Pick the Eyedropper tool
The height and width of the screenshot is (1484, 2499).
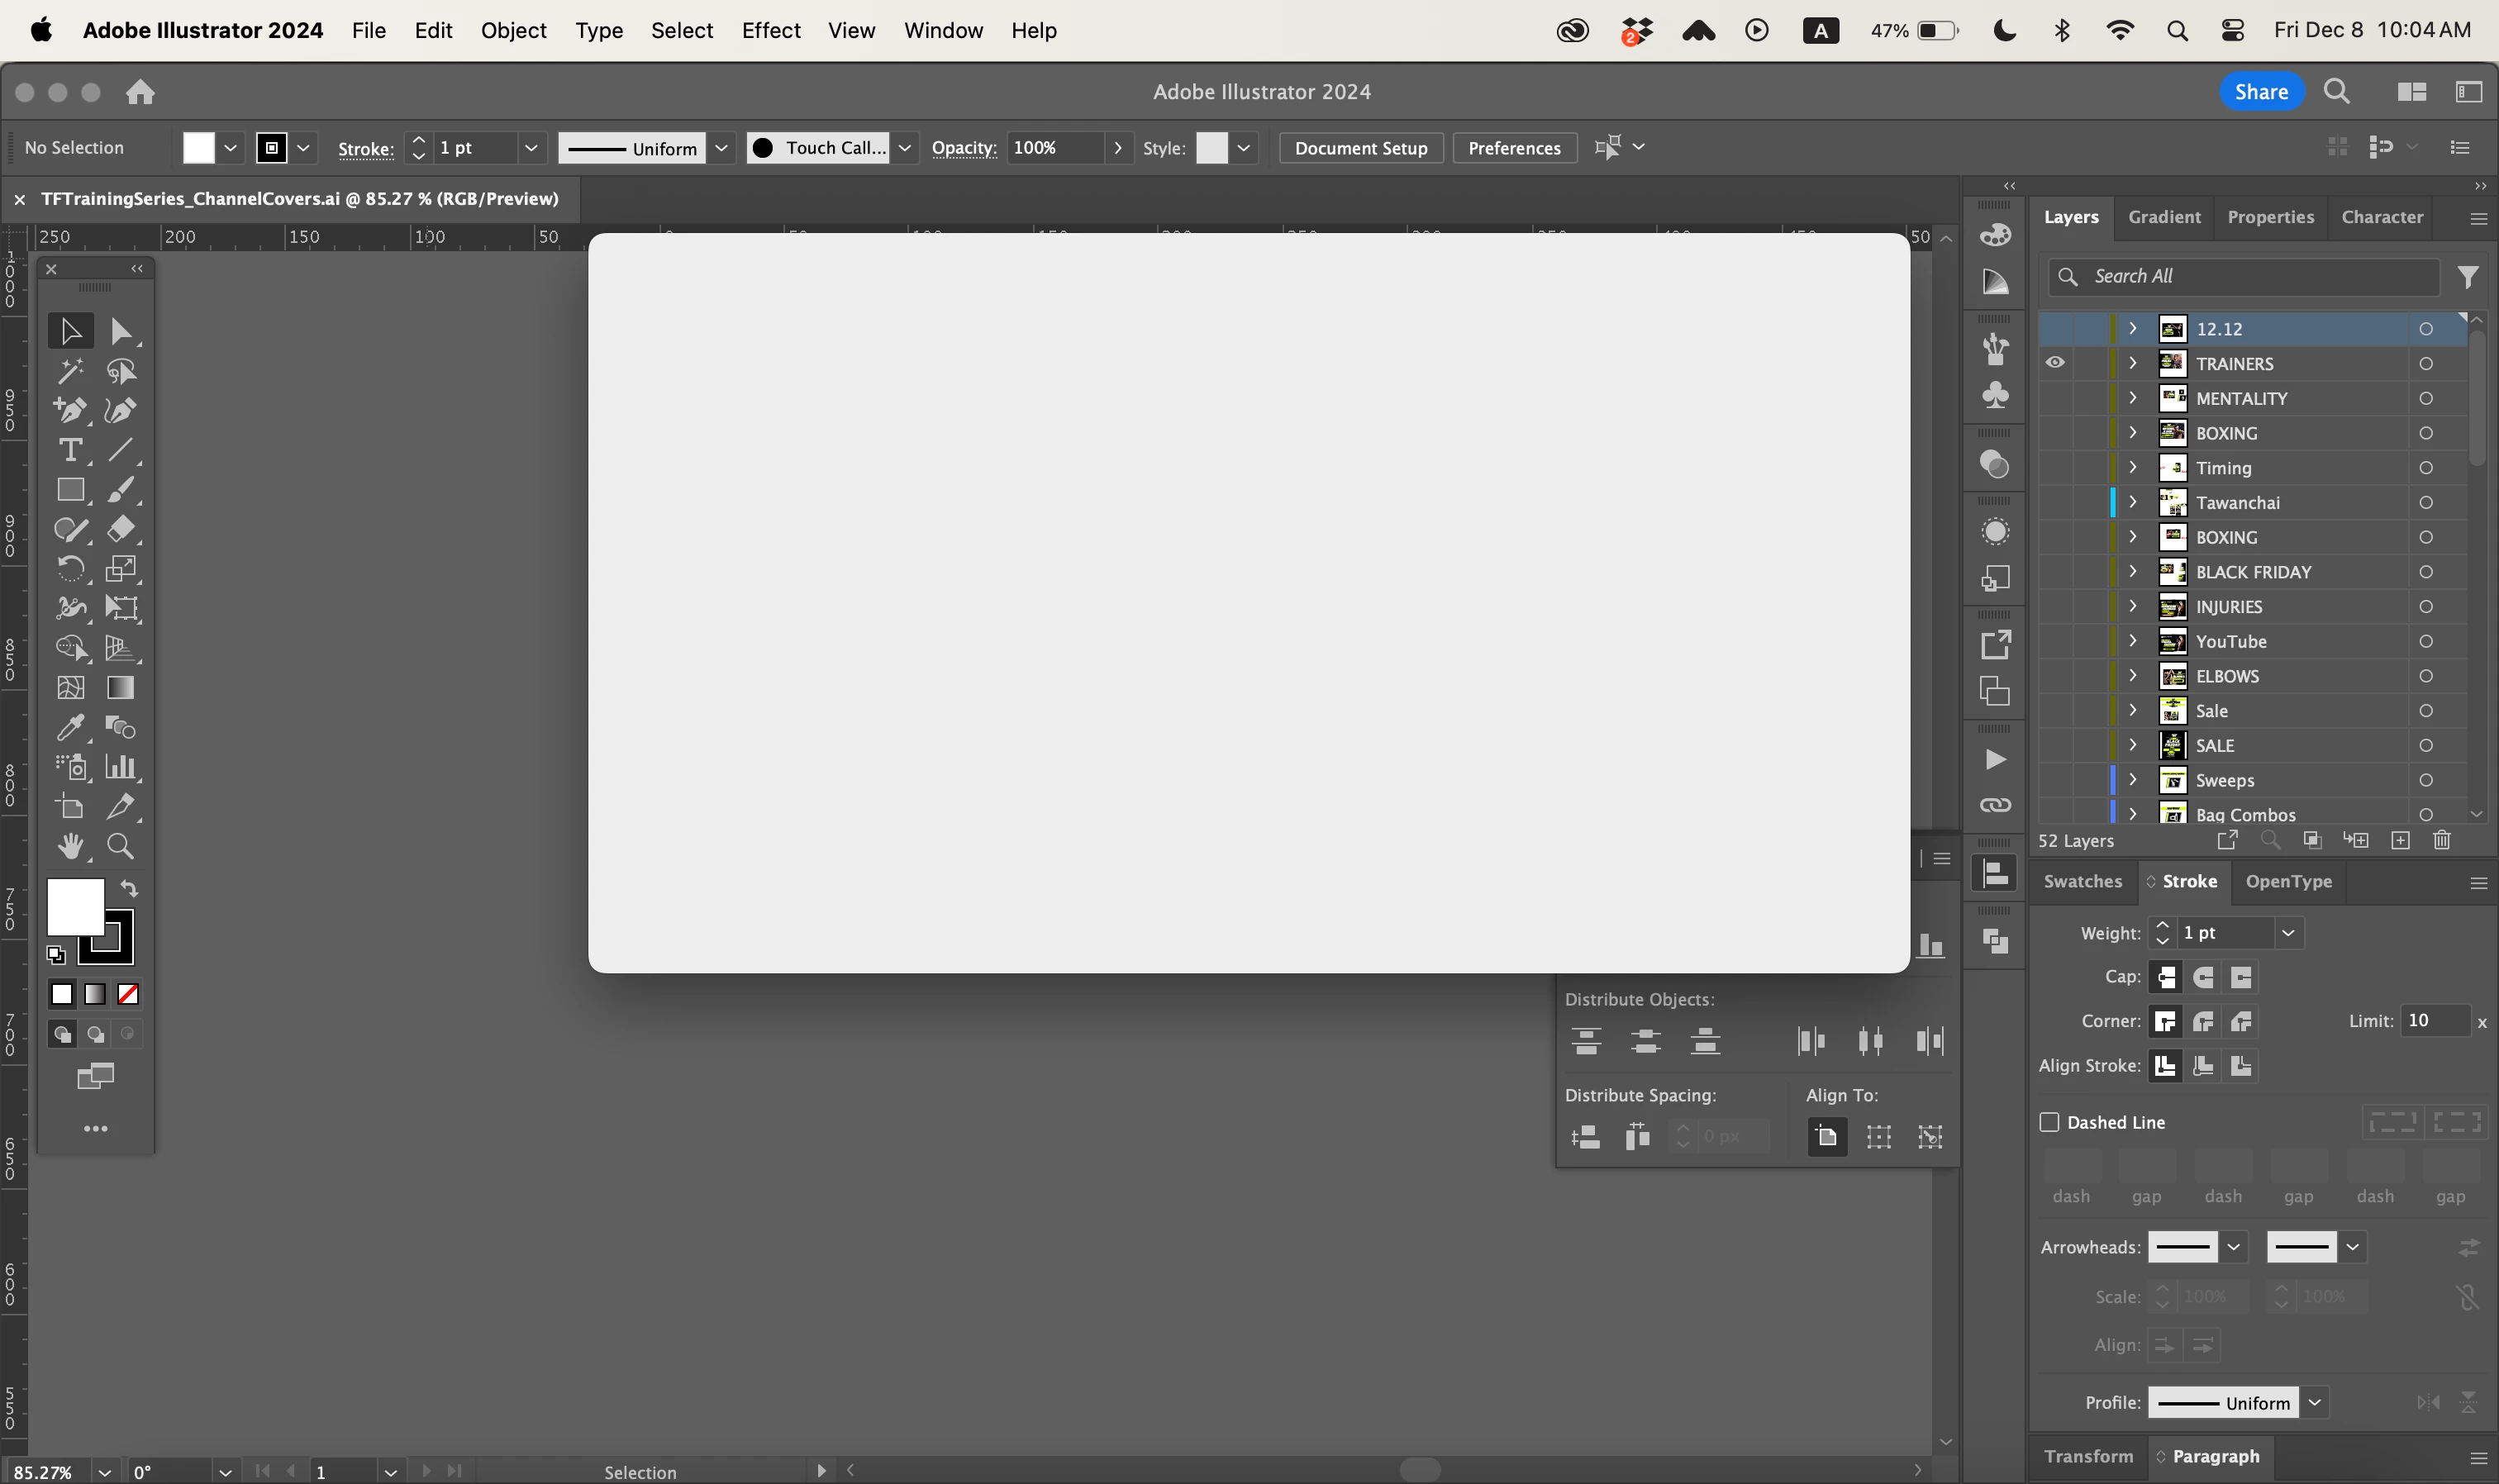pyautogui.click(x=70, y=727)
